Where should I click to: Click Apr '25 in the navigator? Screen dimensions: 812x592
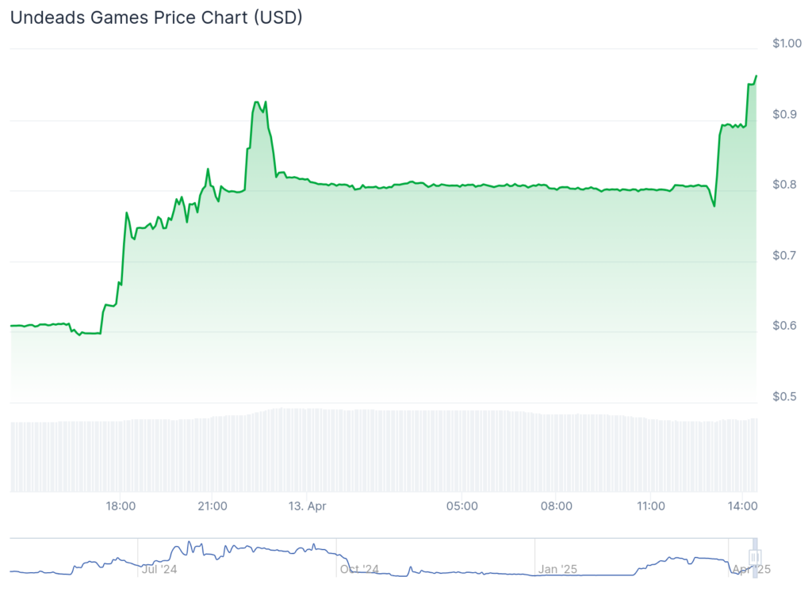click(751, 569)
